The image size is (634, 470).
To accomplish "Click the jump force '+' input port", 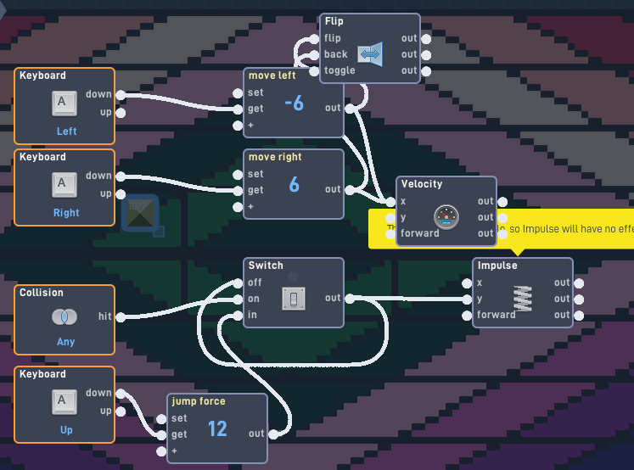I will (161, 451).
